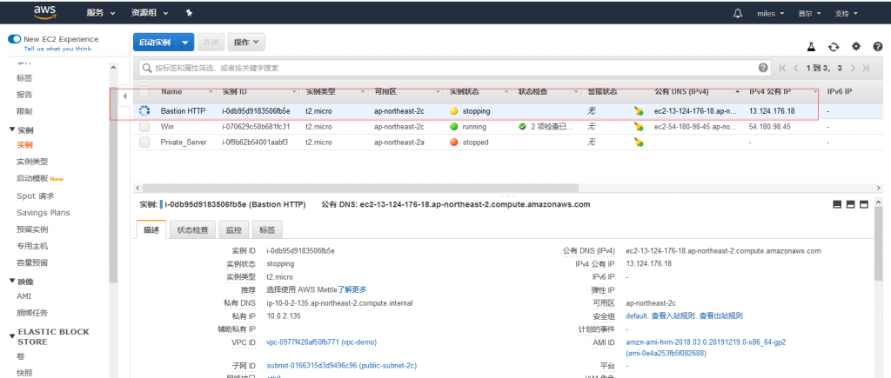Open the 资源组 resource groups dropdown
This screenshot has height=378, width=891.
point(150,12)
